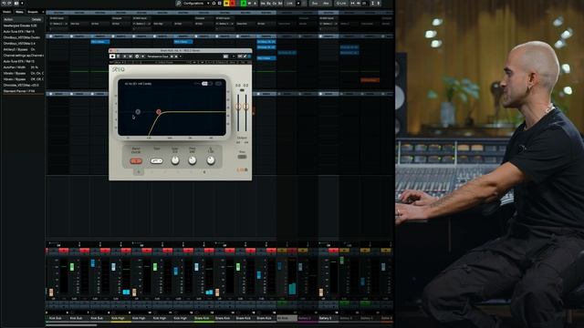Click the Details column header
The image size is (584, 328).
pos(36,19)
